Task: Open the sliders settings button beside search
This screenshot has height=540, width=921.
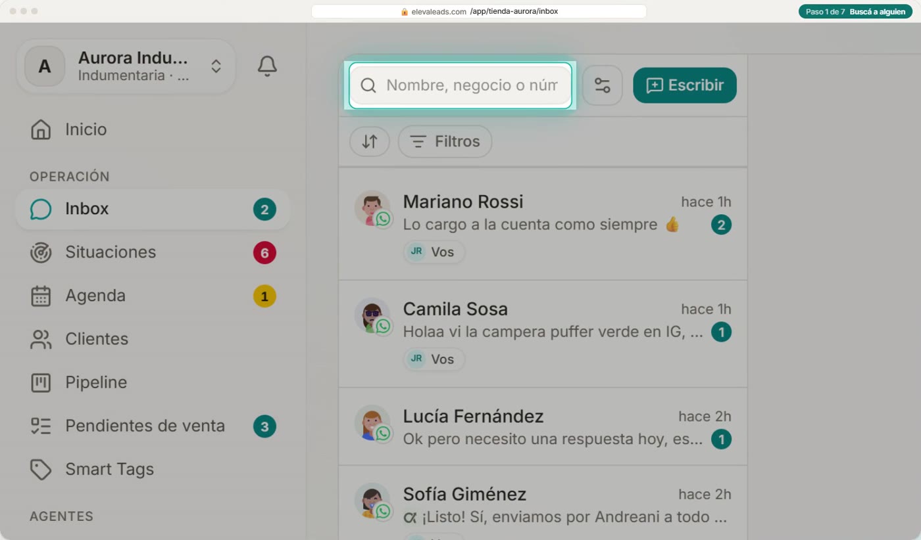Action: (603, 85)
